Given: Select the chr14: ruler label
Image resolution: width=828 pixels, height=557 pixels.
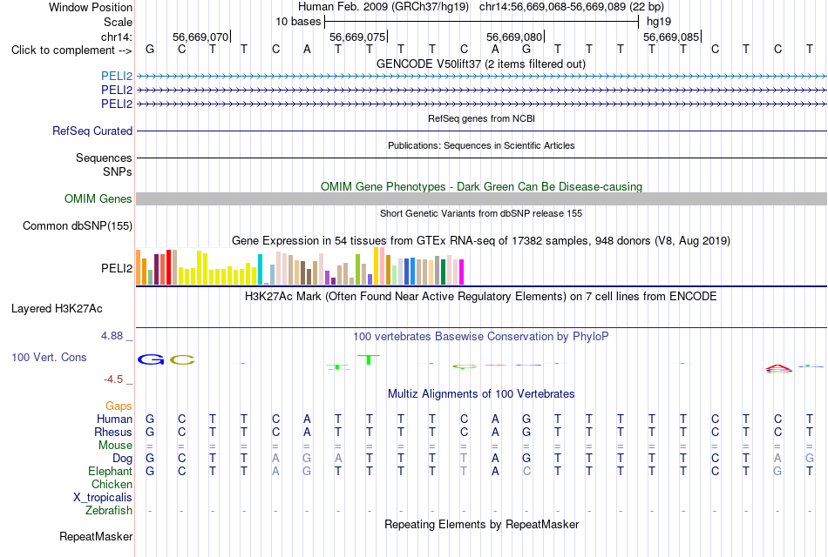Looking at the screenshot, I should [117, 37].
